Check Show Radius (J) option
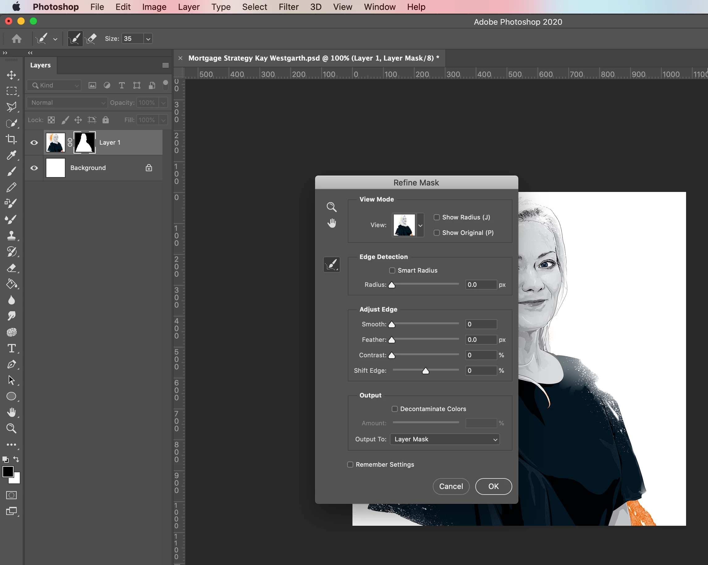The image size is (708, 565). point(436,217)
